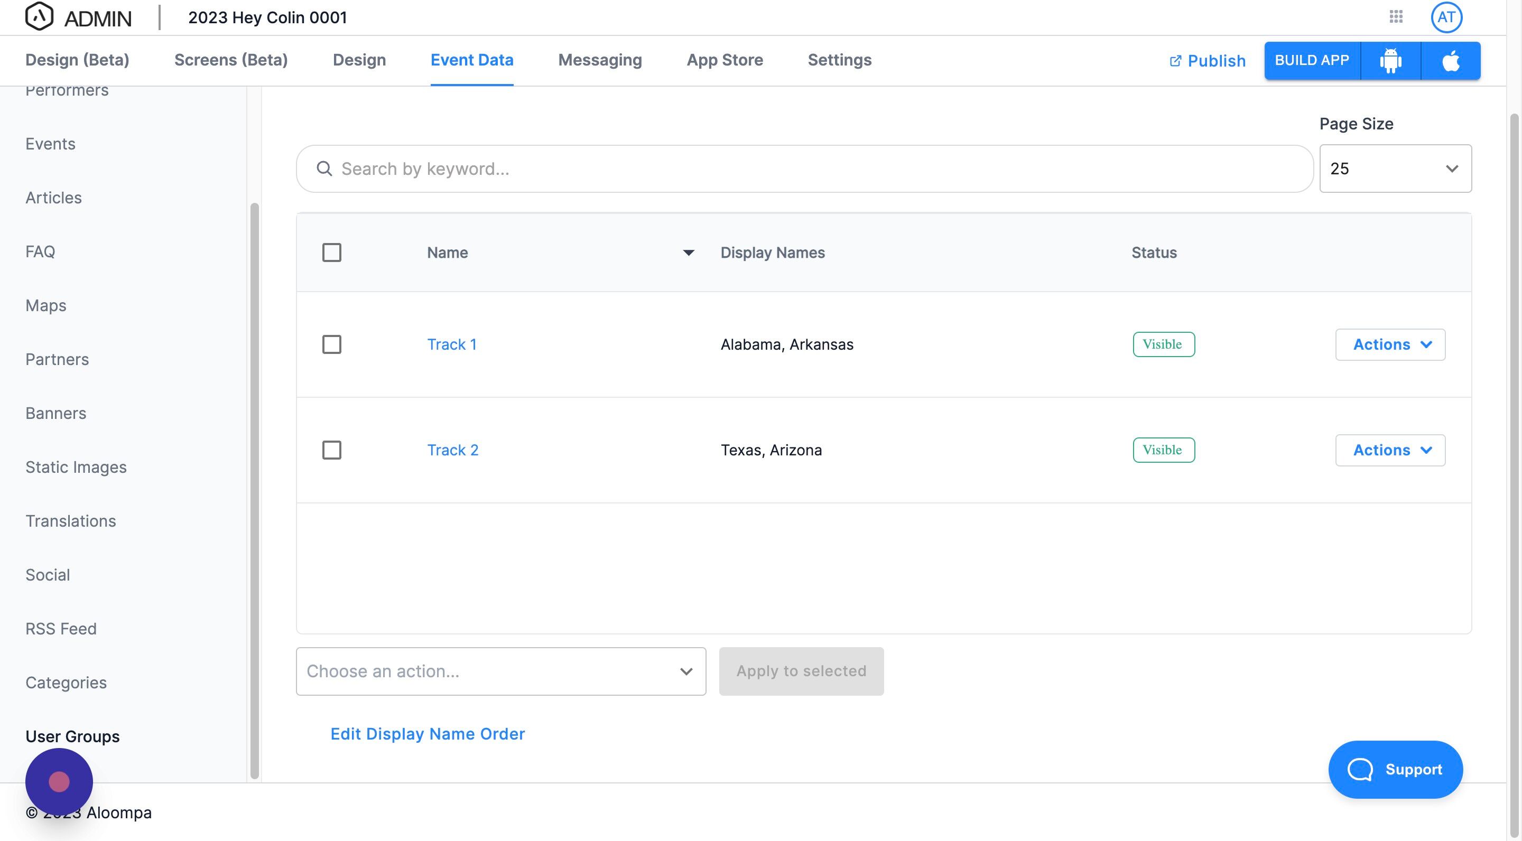Open the Messaging tab
The height and width of the screenshot is (841, 1522).
(600, 60)
